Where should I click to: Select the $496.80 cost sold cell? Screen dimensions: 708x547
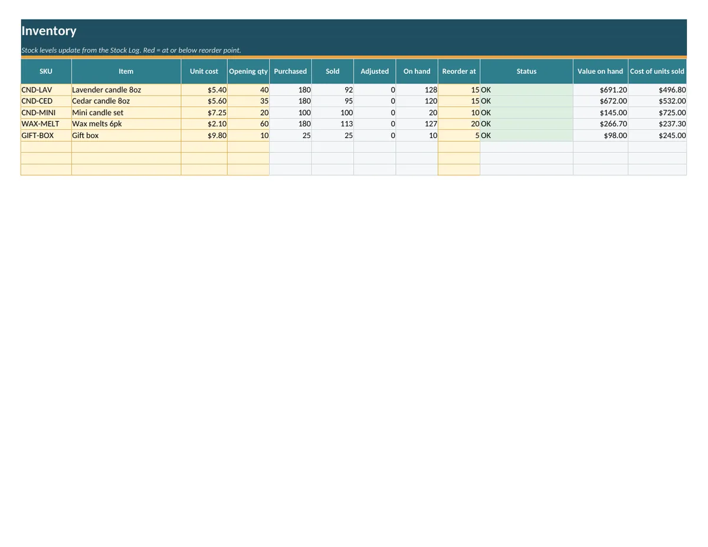[x=657, y=90]
